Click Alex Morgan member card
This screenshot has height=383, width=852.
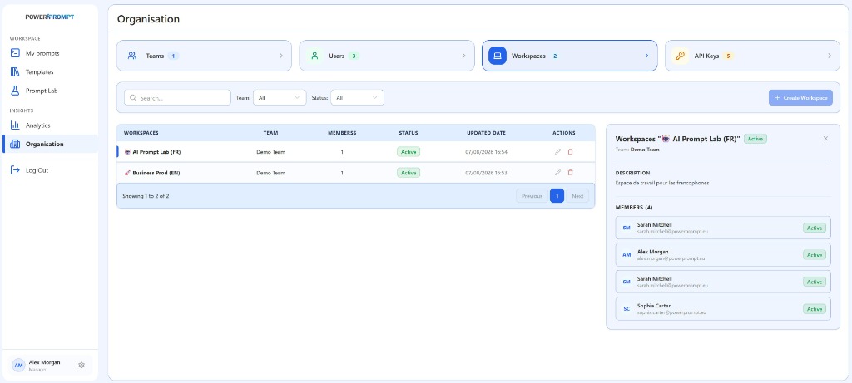tap(723, 255)
